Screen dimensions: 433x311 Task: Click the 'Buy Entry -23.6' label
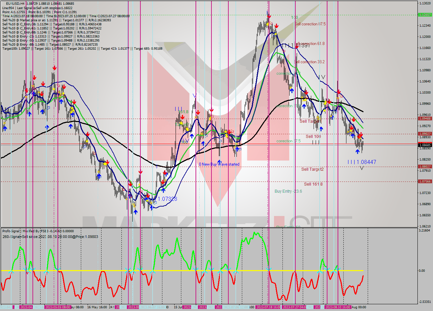pos(288,191)
